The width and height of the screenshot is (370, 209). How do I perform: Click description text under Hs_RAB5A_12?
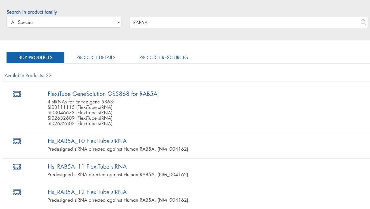[118, 200]
